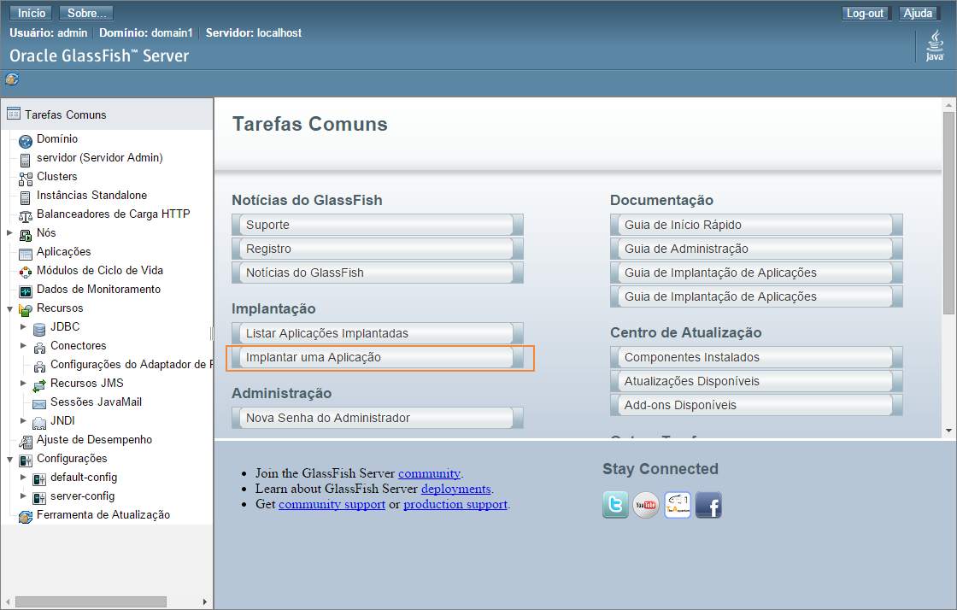Click Listar Aplicações Implantadas
This screenshot has width=957, height=610.
pyautogui.click(x=377, y=333)
